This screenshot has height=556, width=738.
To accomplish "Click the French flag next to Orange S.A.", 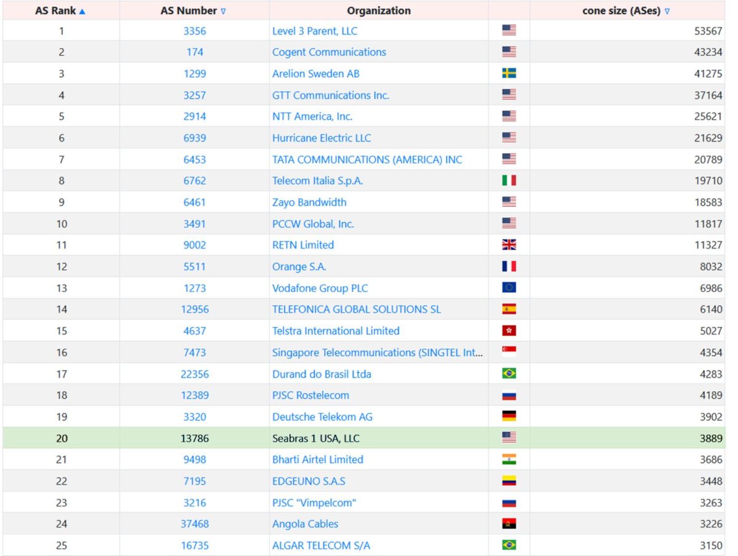I will coord(509,266).
